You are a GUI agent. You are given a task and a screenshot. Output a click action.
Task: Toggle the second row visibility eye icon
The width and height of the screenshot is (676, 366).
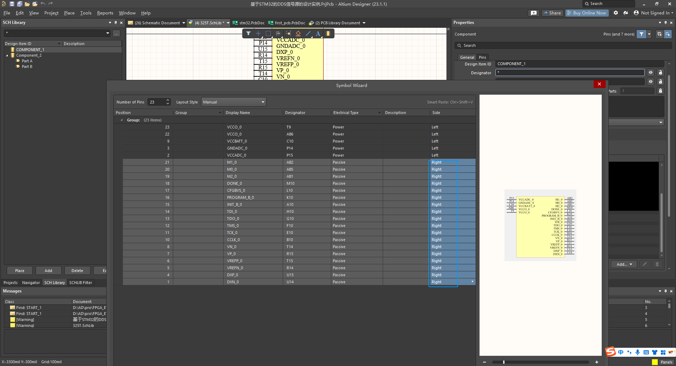(x=651, y=82)
